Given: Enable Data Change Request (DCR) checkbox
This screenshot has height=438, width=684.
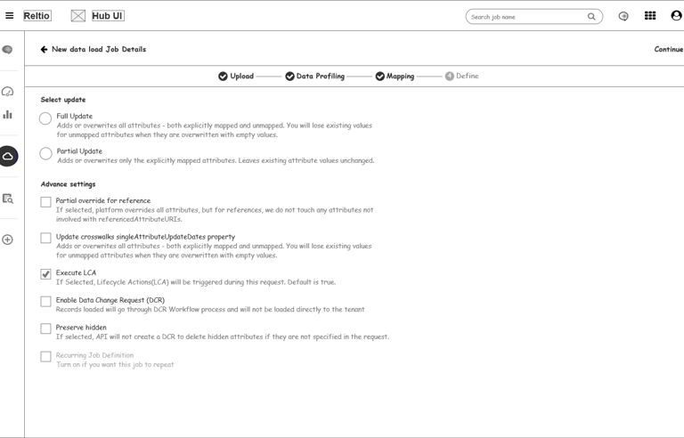Looking at the screenshot, I should (45, 302).
